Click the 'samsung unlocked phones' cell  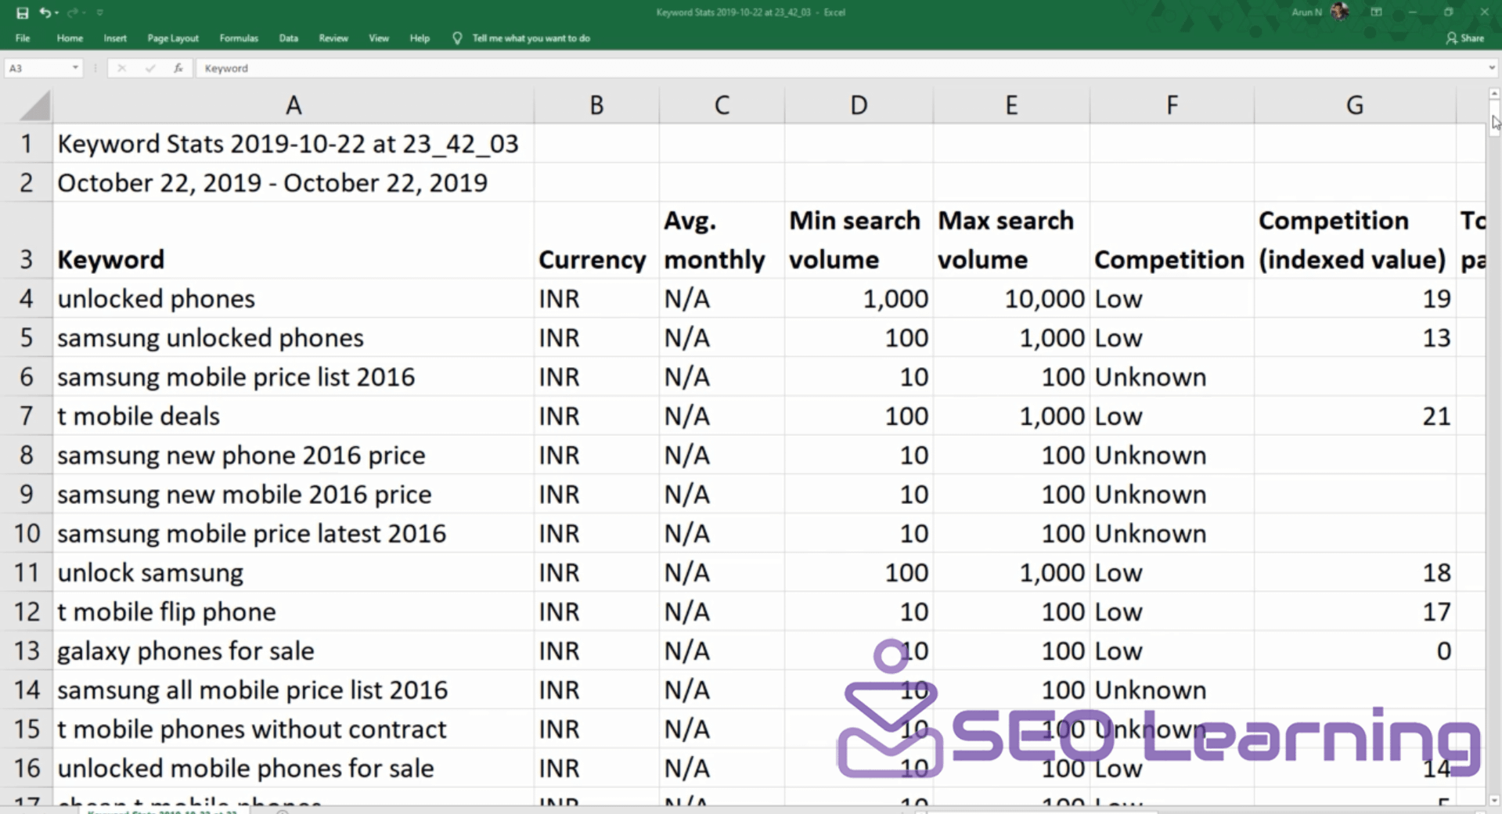[x=294, y=337]
